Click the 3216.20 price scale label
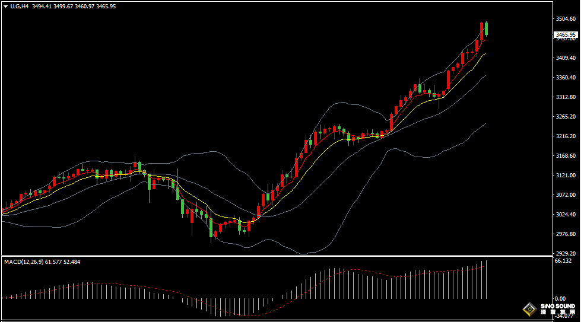Screen dimensions: 581x322 (566, 136)
